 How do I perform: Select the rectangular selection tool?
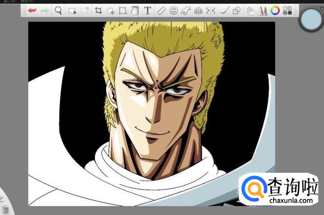[73, 11]
